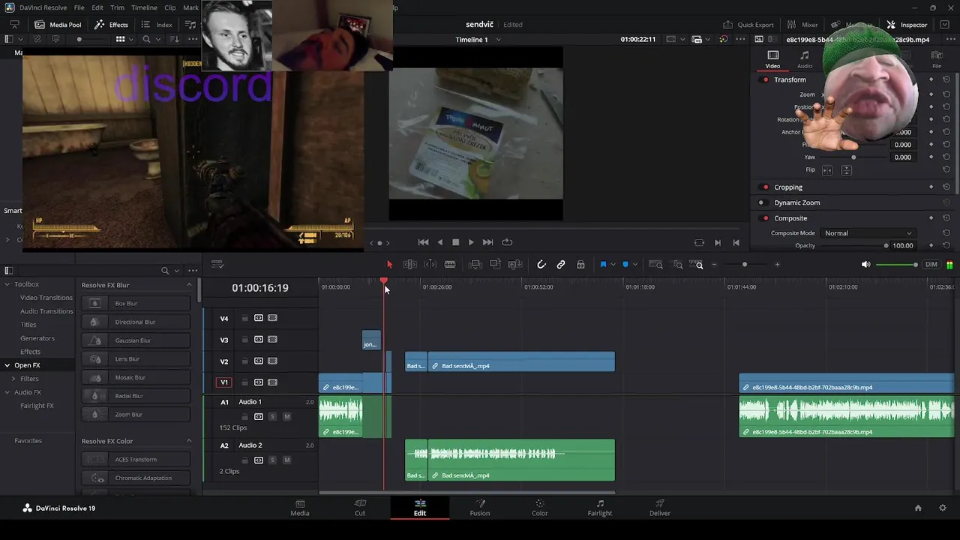Solo the Audio 1 track

[x=272, y=416]
